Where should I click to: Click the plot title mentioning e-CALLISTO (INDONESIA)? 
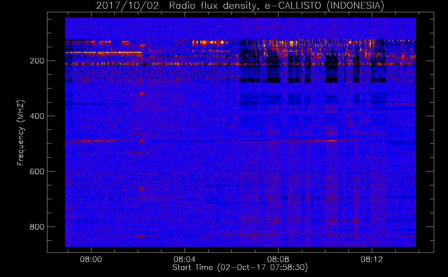coord(240,6)
